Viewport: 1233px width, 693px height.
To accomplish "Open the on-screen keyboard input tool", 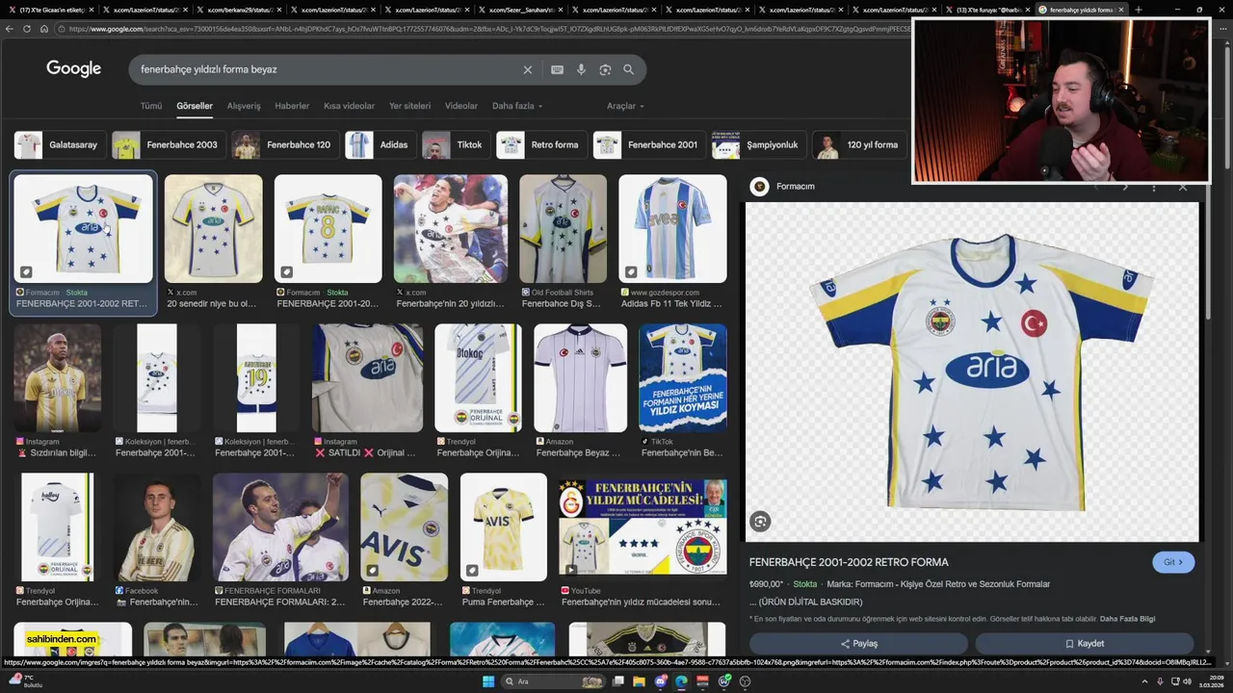I will click(x=557, y=69).
